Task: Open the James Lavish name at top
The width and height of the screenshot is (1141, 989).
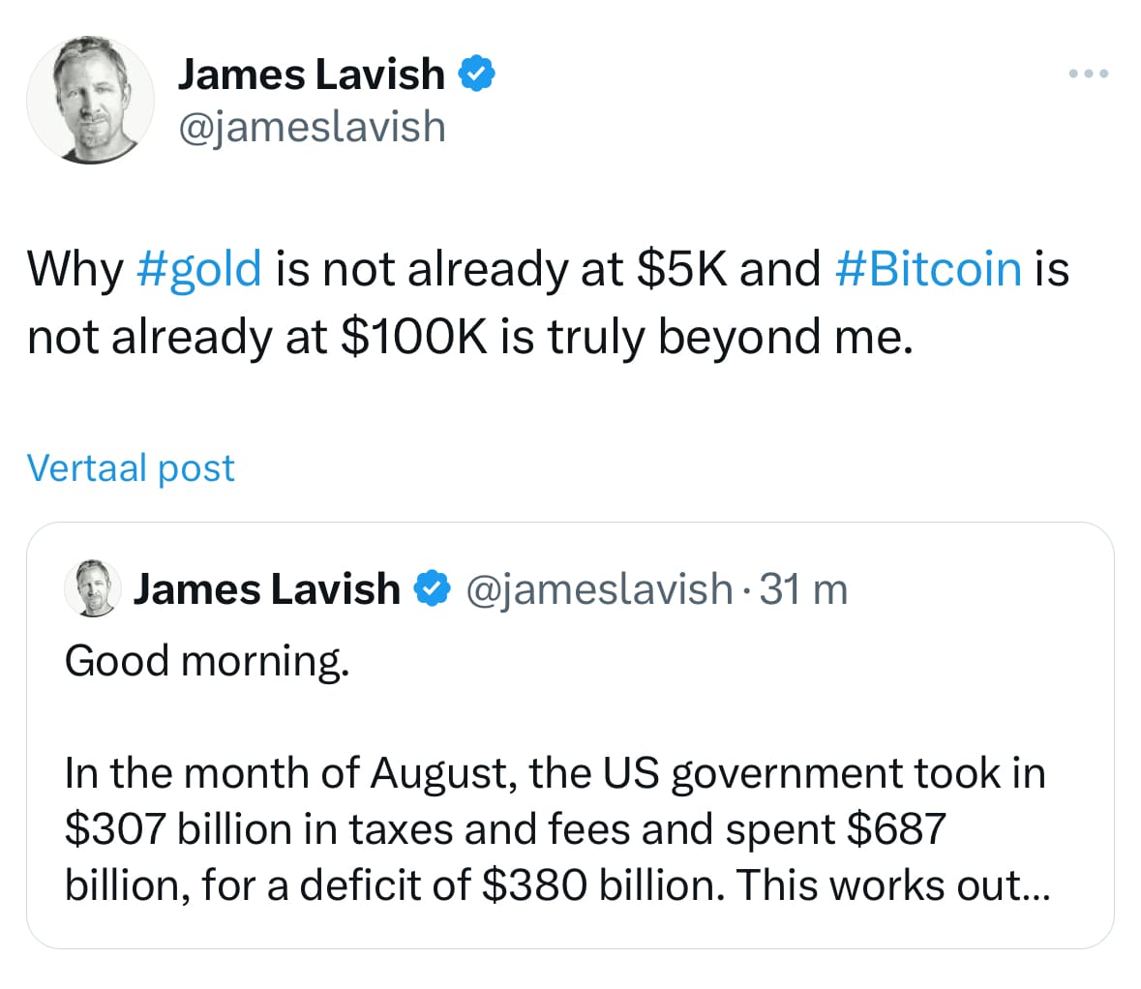Action: point(311,74)
